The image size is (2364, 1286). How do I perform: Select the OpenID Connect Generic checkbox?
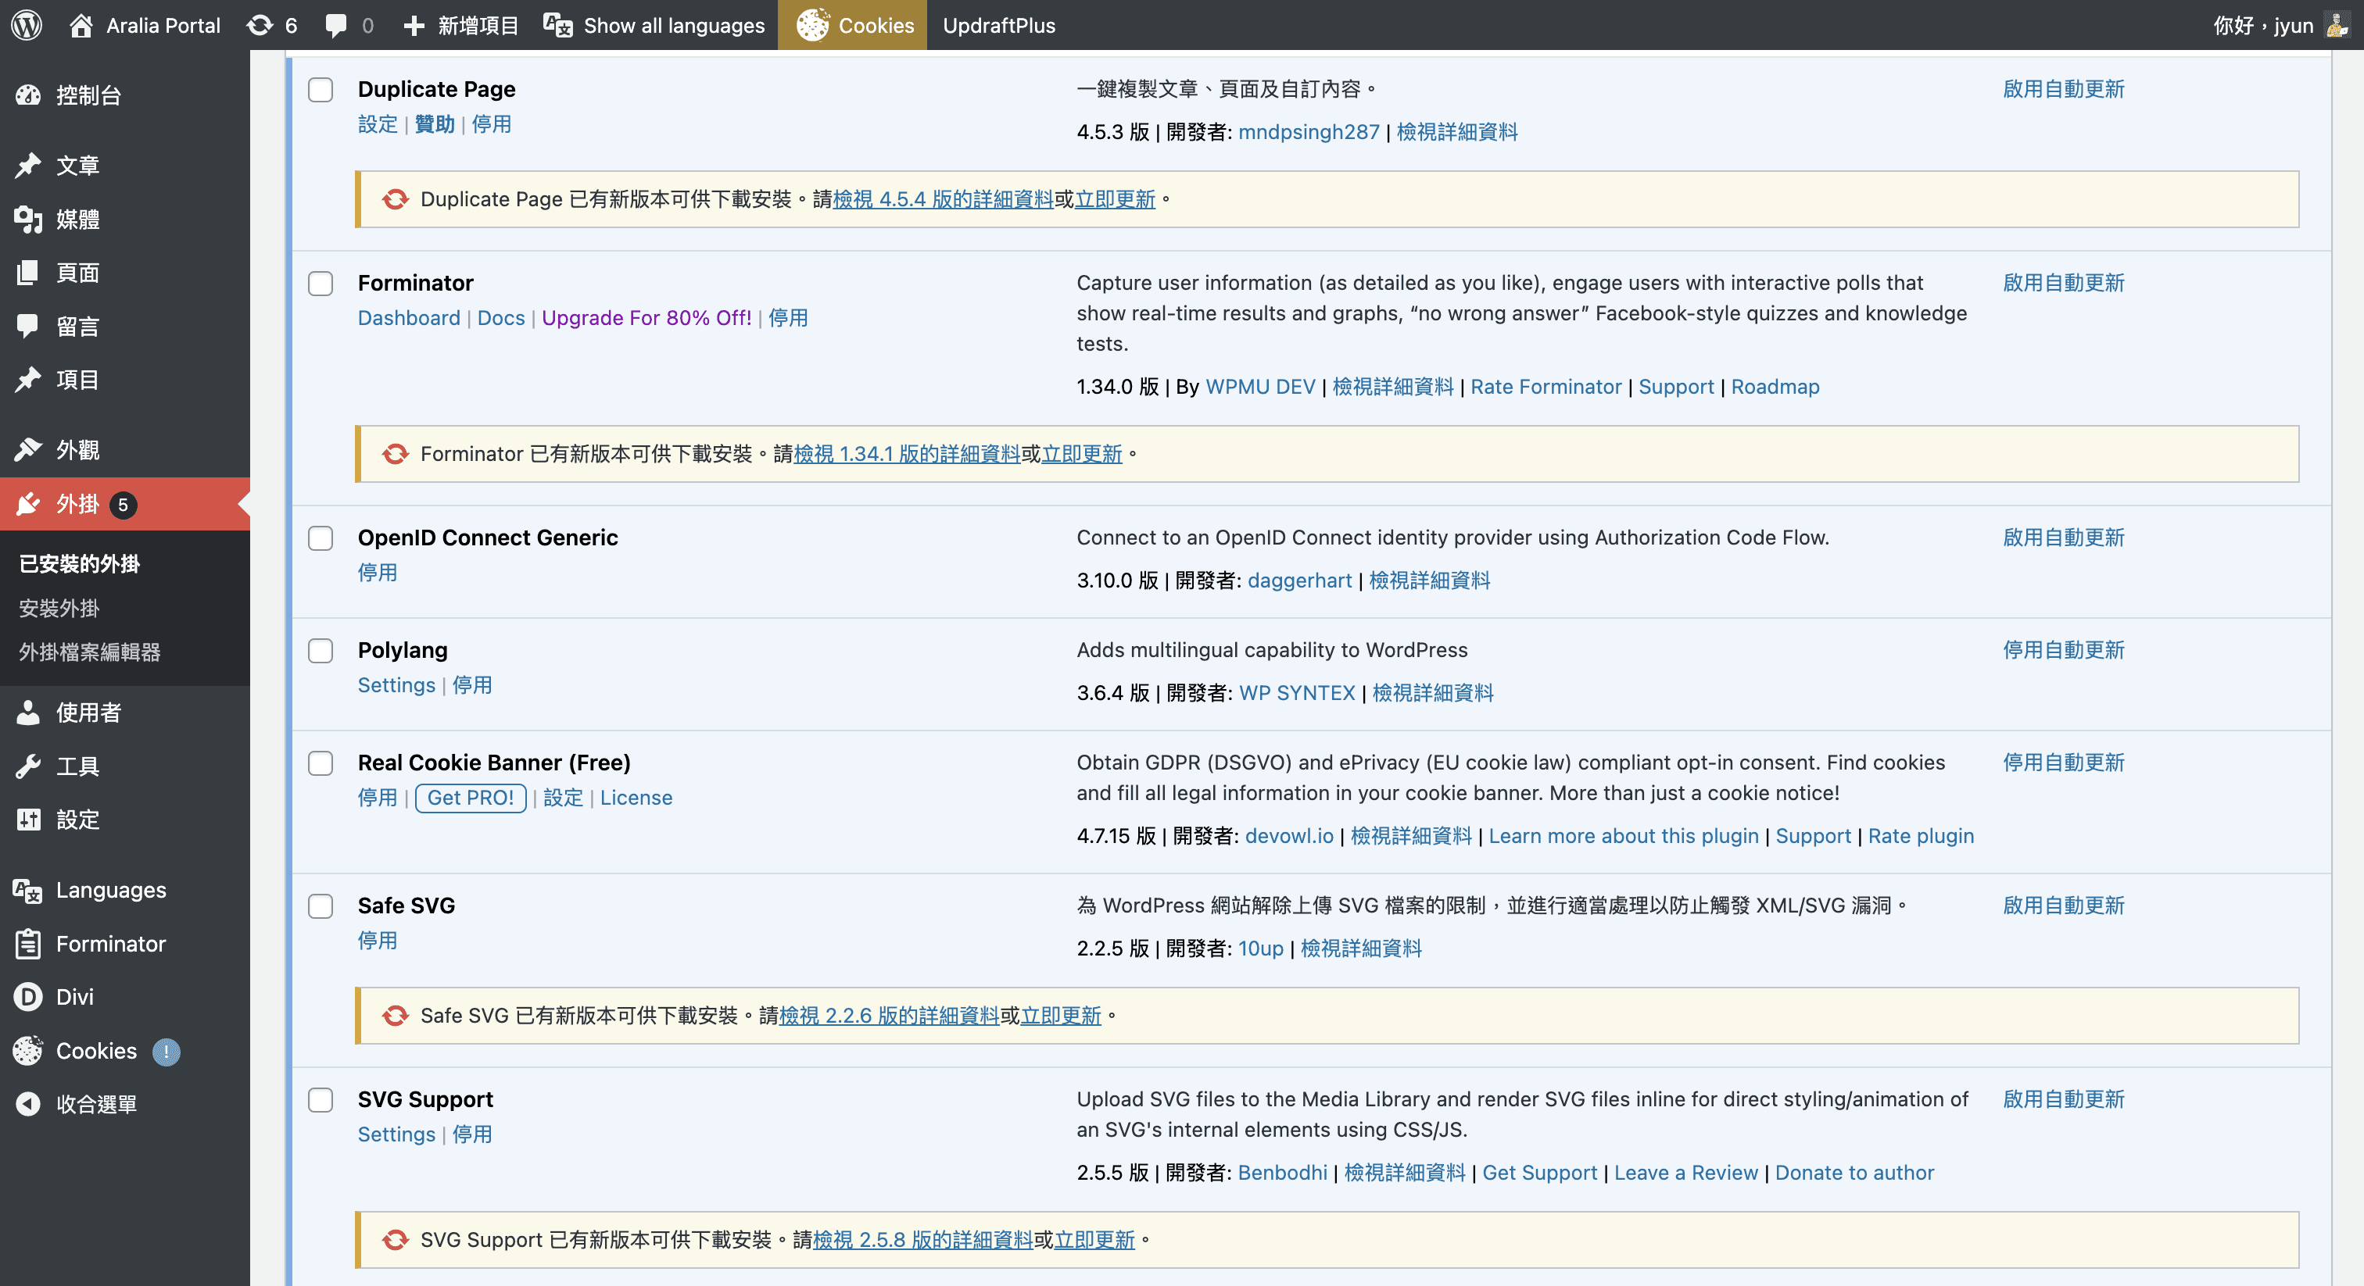[321, 538]
